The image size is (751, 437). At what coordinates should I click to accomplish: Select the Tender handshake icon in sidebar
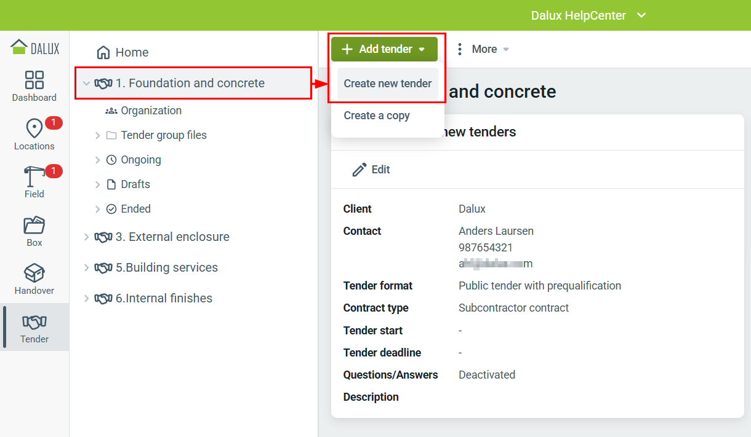point(34,321)
